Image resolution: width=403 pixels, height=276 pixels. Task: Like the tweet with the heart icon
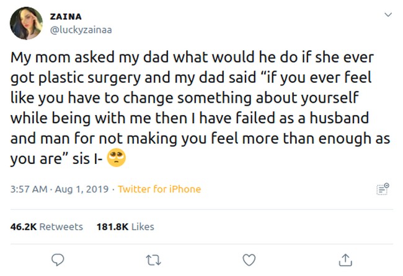pyautogui.click(x=249, y=259)
